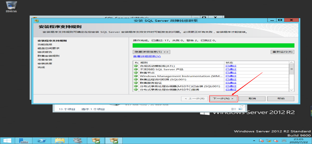Screen dimensions: 312x144
Task: Click green check icon for MSDTC服务 rule
Action: (136, 89)
